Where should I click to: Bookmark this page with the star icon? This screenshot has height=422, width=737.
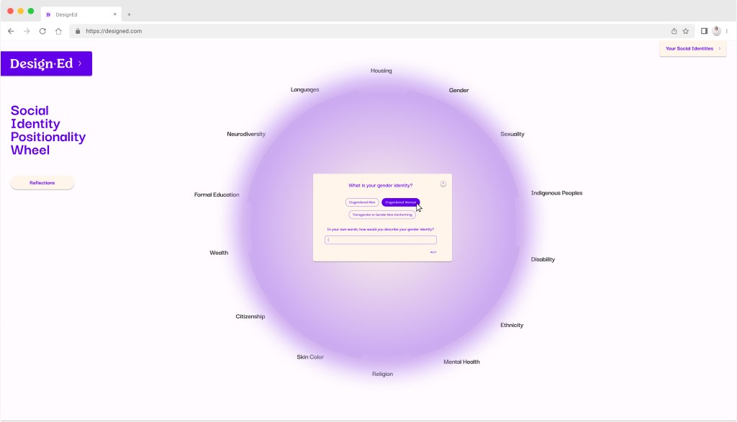pos(686,31)
